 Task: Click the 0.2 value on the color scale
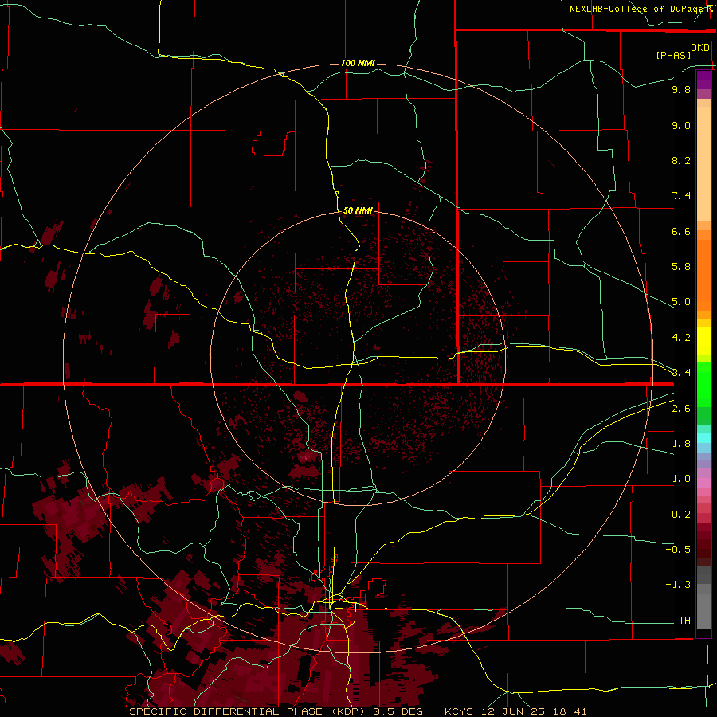(681, 515)
